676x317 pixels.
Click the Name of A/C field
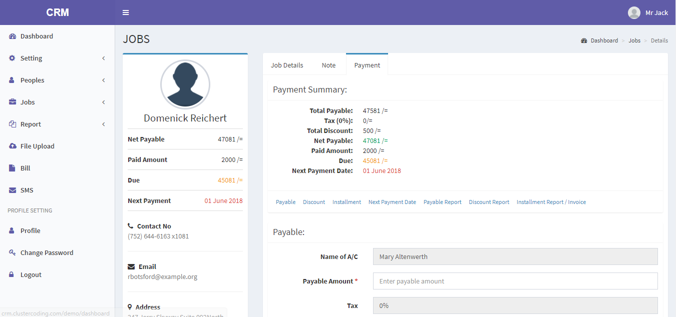[515, 256]
